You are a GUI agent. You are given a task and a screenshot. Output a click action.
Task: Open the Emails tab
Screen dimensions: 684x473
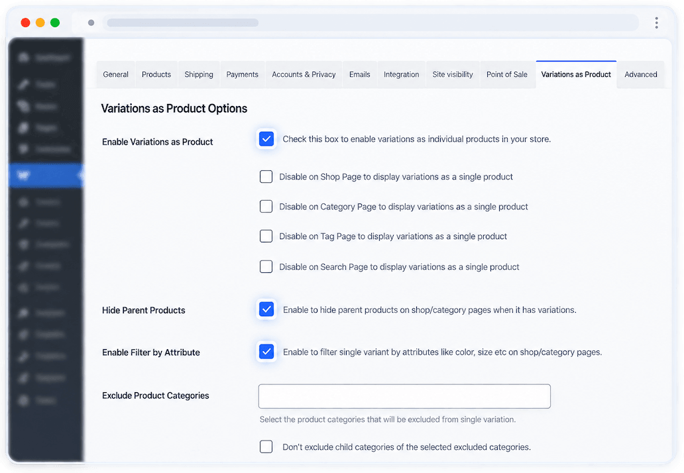pos(359,75)
